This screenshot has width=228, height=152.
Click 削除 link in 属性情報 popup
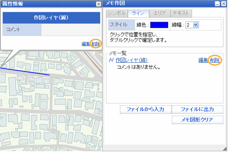click(96, 44)
